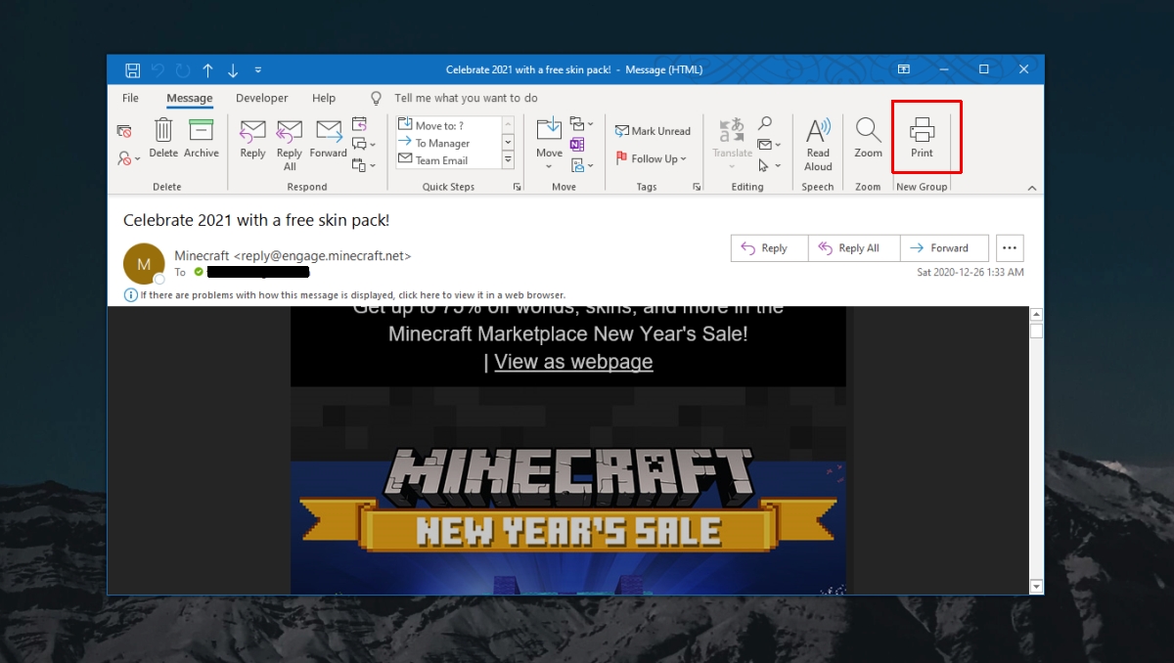Open the Tags dialog launcher
This screenshot has height=663, width=1174.
tap(697, 187)
